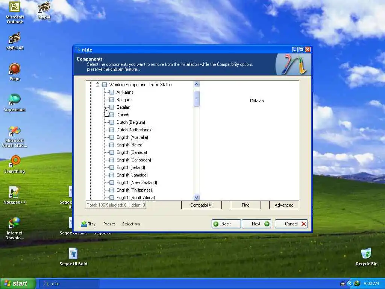This screenshot has height=289, width=385.
Task: Tick the English (Canada) checkbox
Action: pos(112,152)
